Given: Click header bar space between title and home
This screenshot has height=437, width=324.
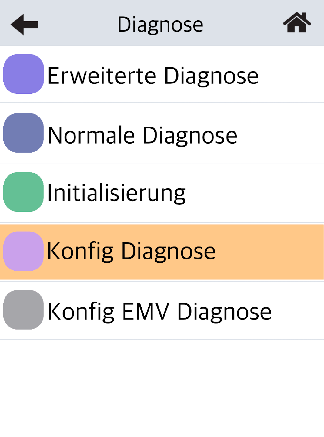Looking at the screenshot, I should click(242, 24).
